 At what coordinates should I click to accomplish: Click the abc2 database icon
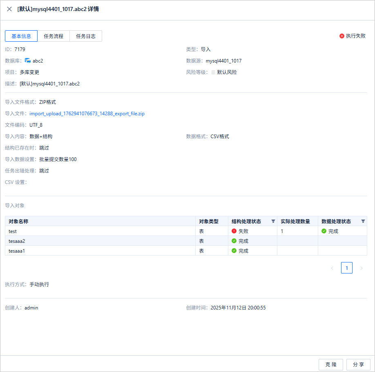coord(27,61)
